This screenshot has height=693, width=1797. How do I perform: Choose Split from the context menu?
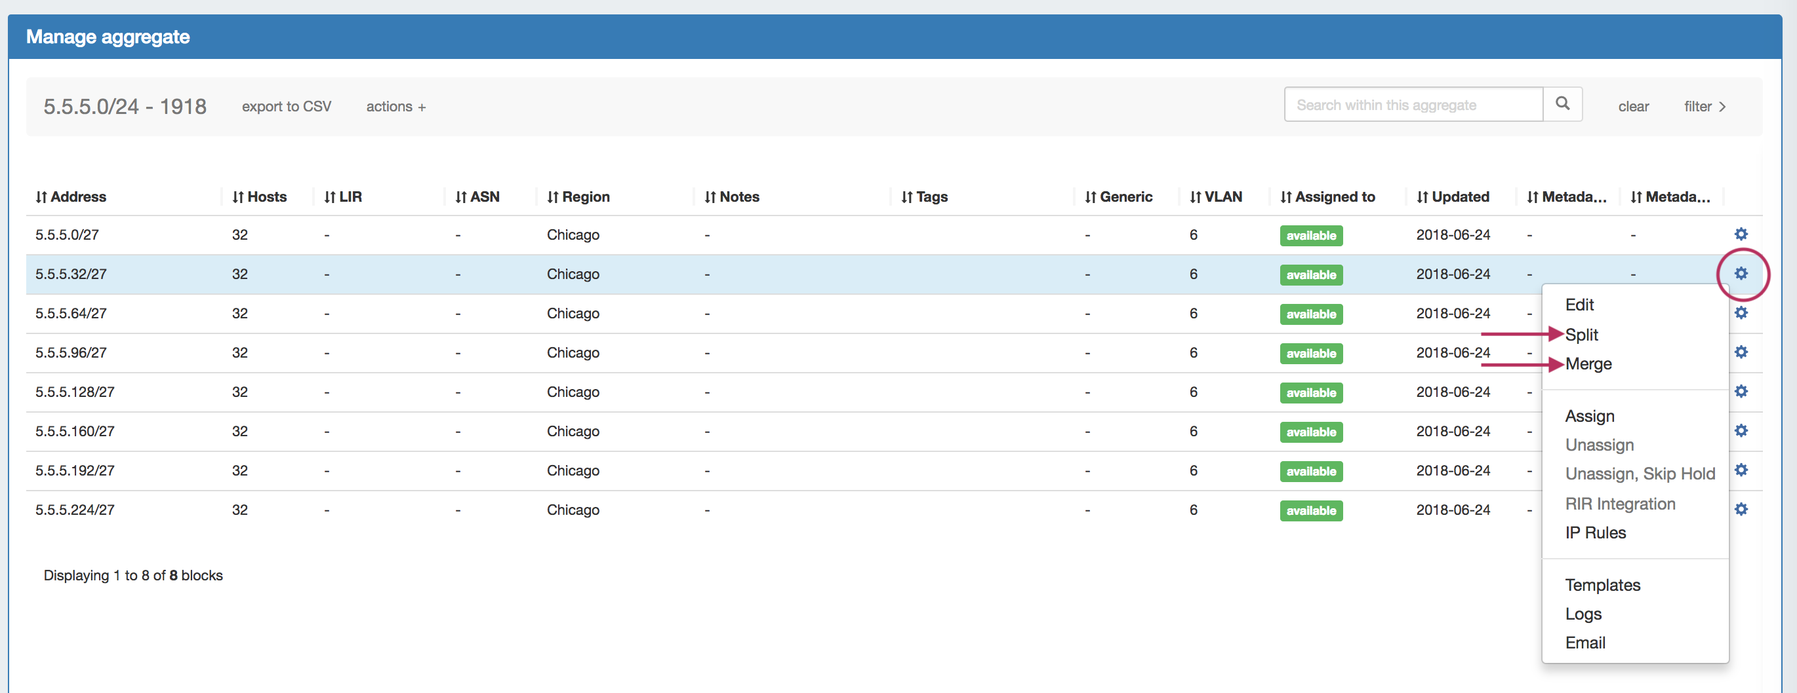point(1581,335)
